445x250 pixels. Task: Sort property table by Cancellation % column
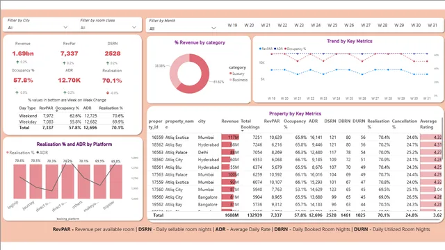[x=405, y=124]
